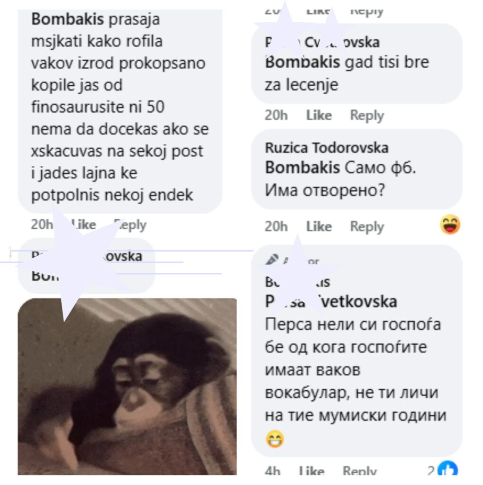The image size is (483, 485).
Task: Click the blue thumbs-up reaction icon
Action: tap(448, 468)
